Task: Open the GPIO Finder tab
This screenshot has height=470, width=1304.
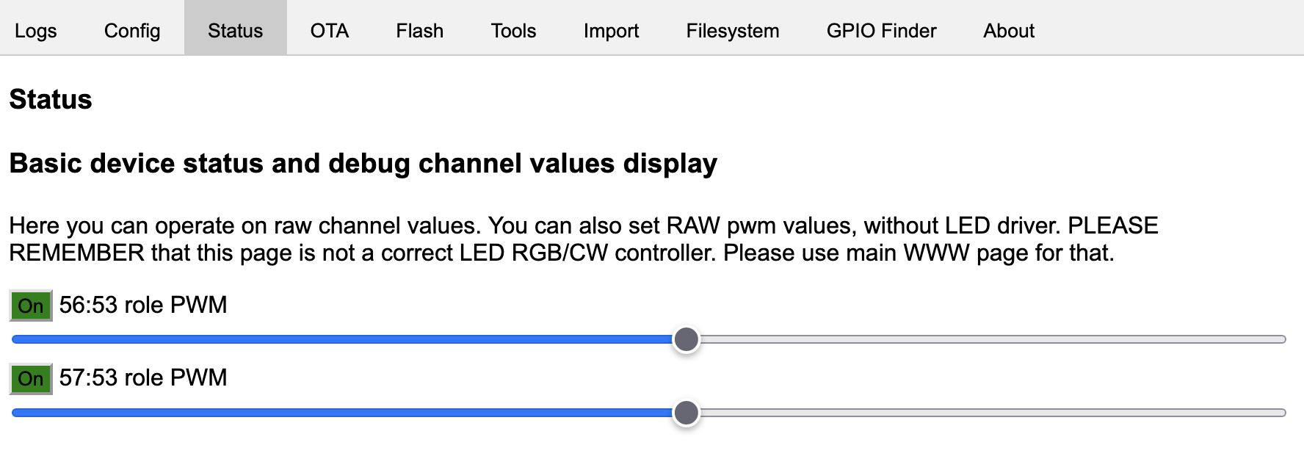Action: (x=882, y=30)
